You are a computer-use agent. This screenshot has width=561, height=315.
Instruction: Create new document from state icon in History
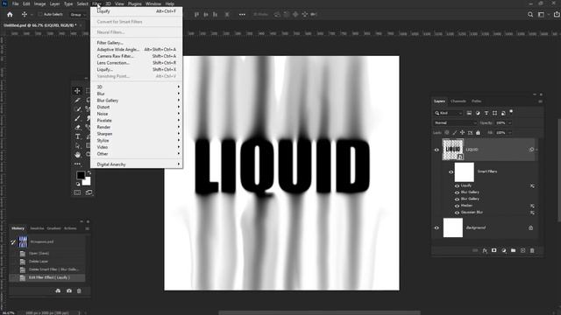58,291
